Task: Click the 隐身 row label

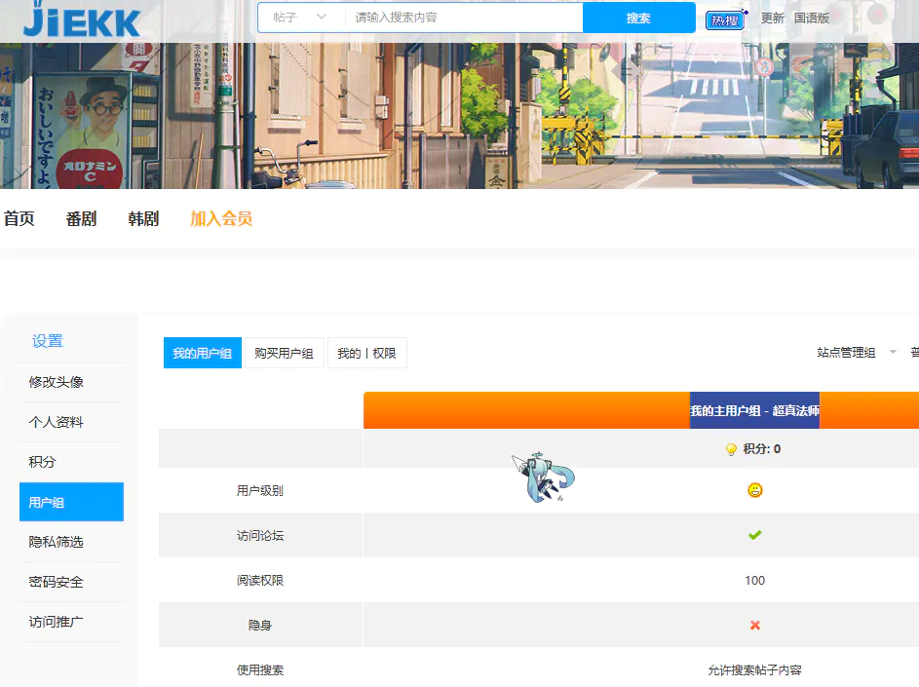Action: pyautogui.click(x=259, y=625)
